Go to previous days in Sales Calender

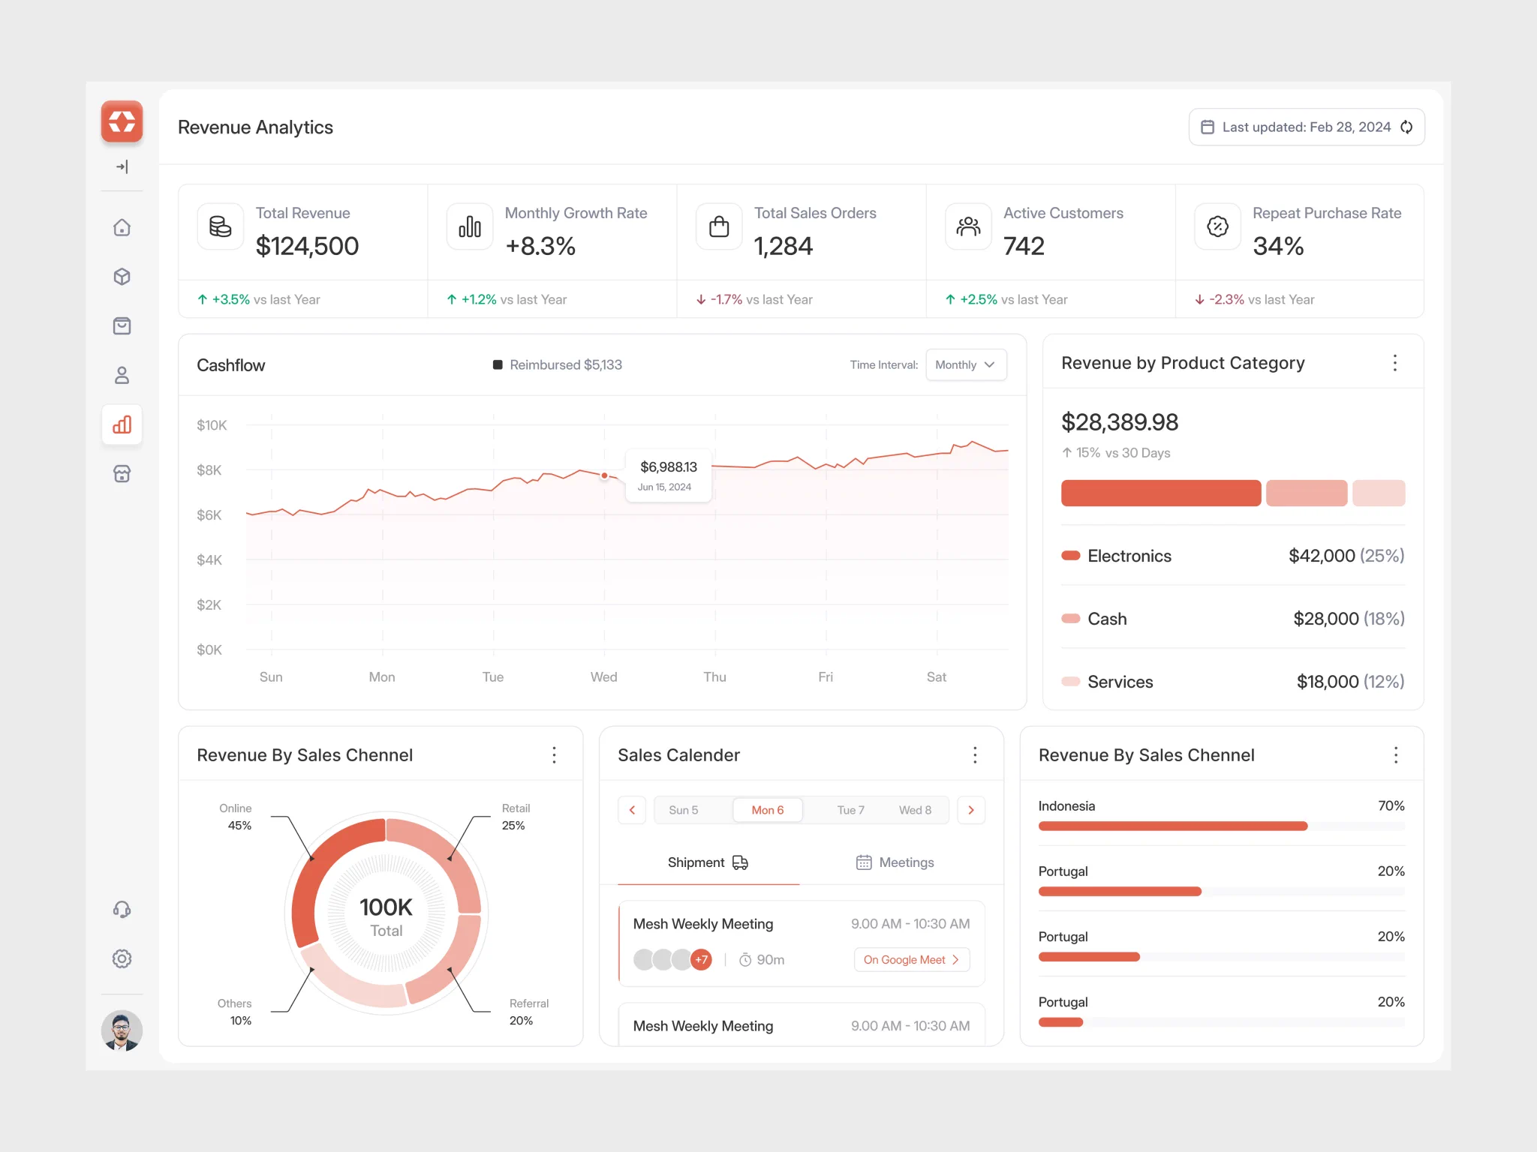point(632,810)
